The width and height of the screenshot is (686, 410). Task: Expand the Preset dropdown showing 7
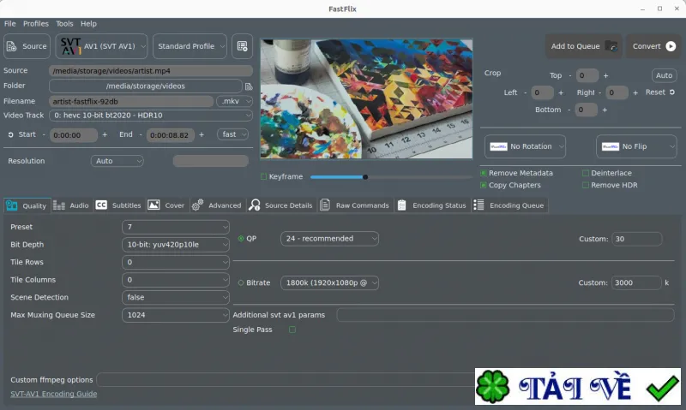point(176,227)
